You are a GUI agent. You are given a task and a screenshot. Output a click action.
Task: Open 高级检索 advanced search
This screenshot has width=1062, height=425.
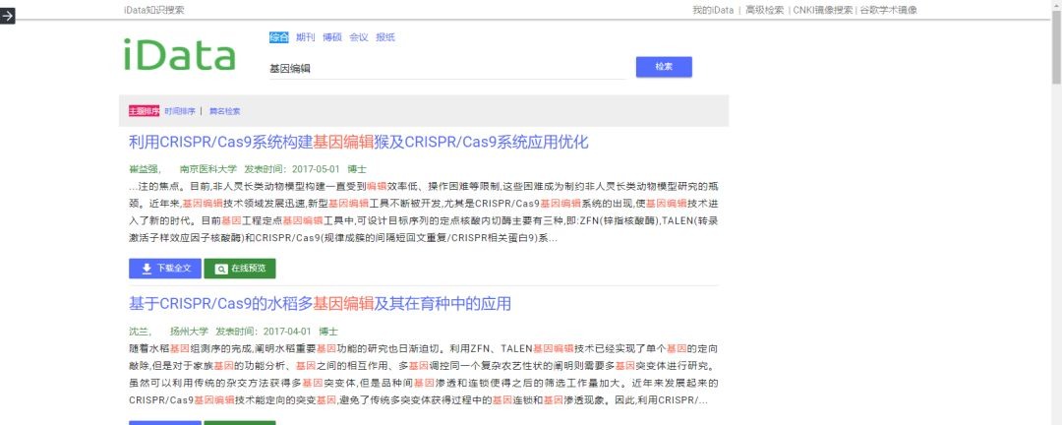pyautogui.click(x=764, y=10)
